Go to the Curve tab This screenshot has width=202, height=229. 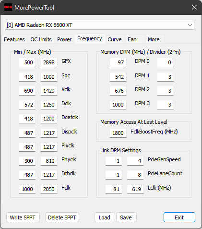[x=115, y=39]
